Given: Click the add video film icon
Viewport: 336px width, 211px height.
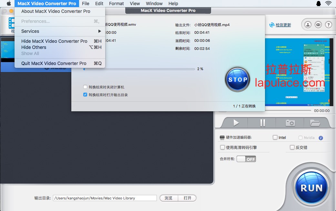Looking at the screenshot, I should pyautogui.click(x=12, y=23).
